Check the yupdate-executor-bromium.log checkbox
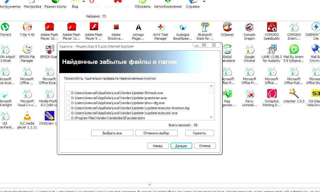The image size is (320, 192). click(68, 108)
